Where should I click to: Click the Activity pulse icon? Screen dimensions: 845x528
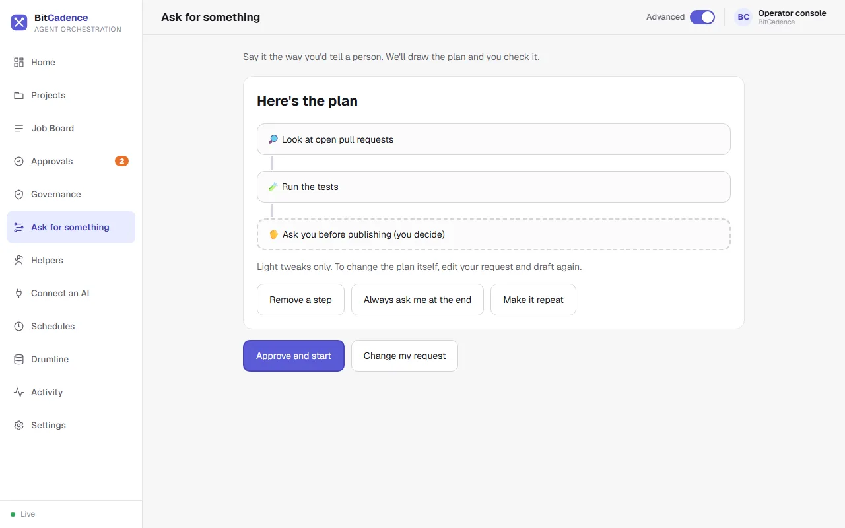click(x=18, y=392)
